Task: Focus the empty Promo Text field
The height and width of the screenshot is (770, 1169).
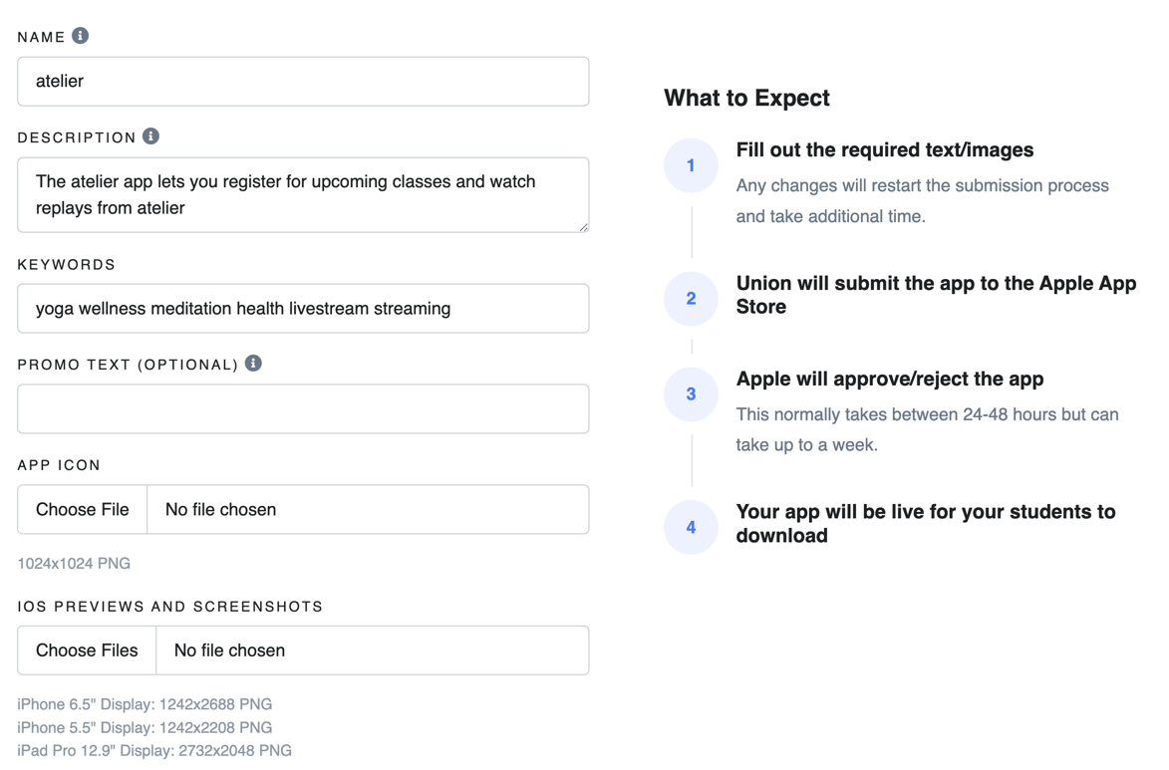Action: [303, 409]
